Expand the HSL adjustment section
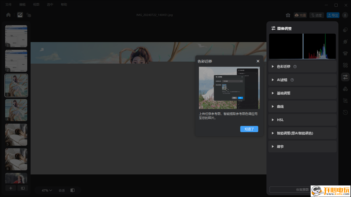 pyautogui.click(x=280, y=120)
